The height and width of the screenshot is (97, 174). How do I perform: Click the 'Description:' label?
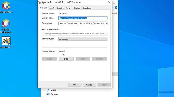coord(47,23)
